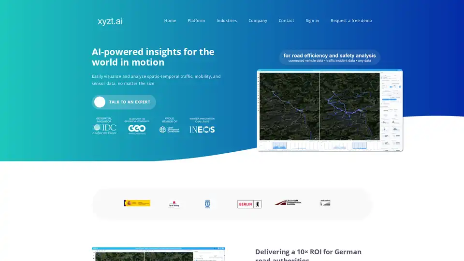The image size is (464, 261).
Task: Click the INEOS innovation challenge logo
Action: click(x=202, y=128)
